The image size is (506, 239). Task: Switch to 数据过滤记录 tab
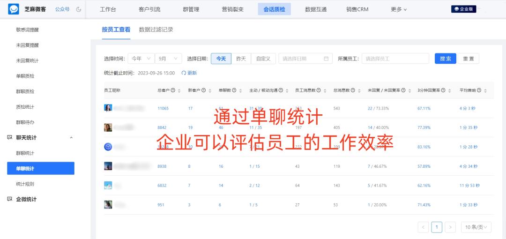(156, 30)
